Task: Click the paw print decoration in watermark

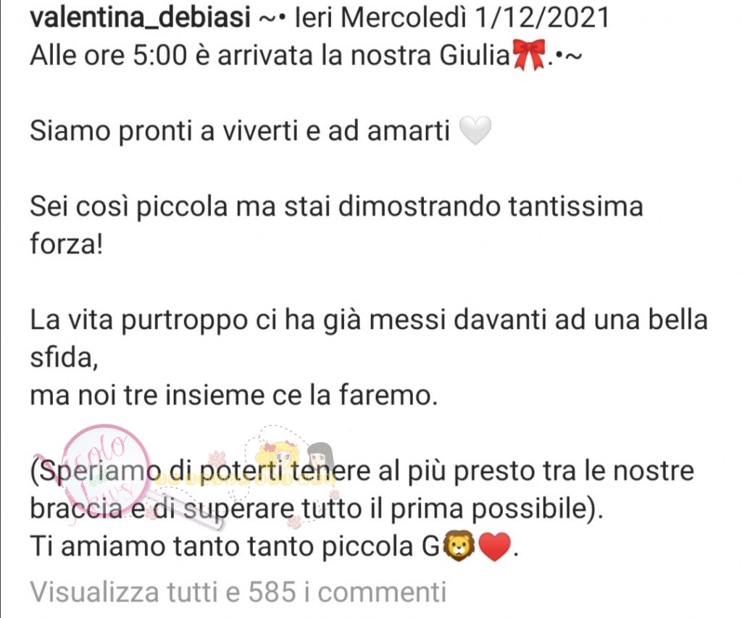Action: (217, 458)
